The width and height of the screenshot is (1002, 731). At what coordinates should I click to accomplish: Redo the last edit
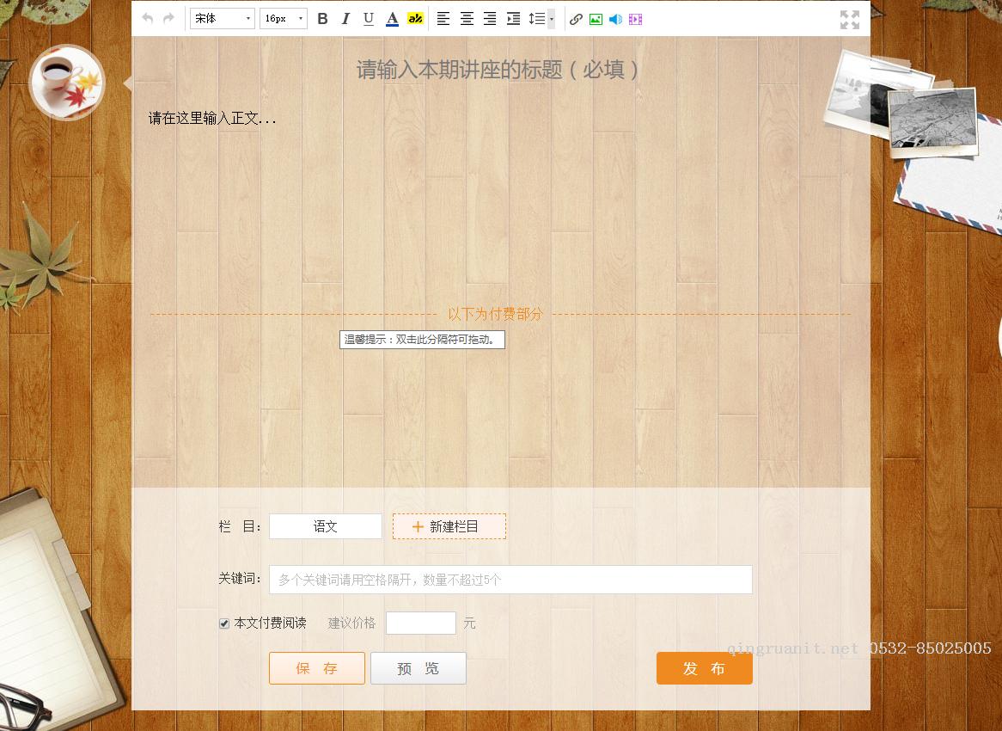click(x=169, y=18)
